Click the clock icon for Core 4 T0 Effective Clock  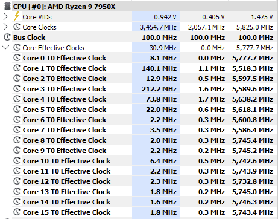click(x=17, y=99)
